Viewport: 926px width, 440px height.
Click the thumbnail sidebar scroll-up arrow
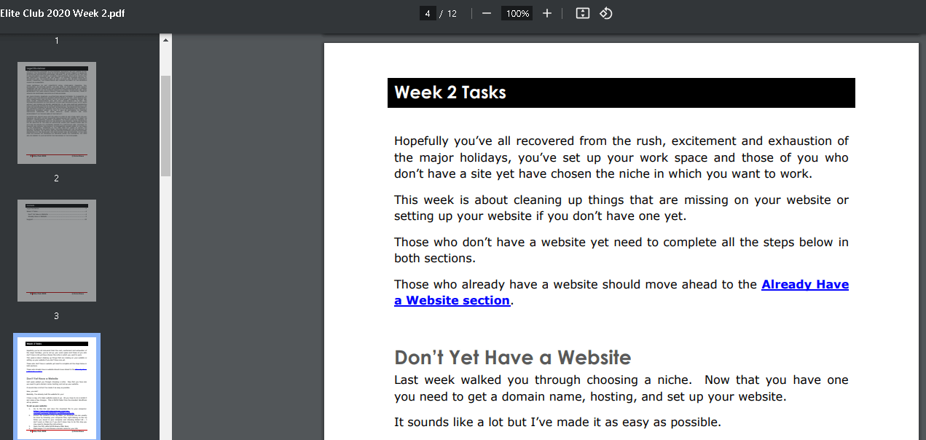165,40
